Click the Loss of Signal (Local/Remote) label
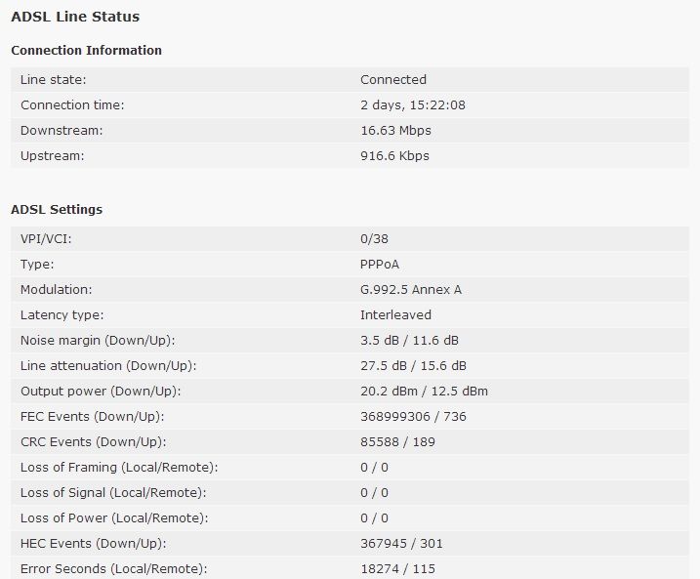Image resolution: width=700 pixels, height=579 pixels. tap(113, 493)
